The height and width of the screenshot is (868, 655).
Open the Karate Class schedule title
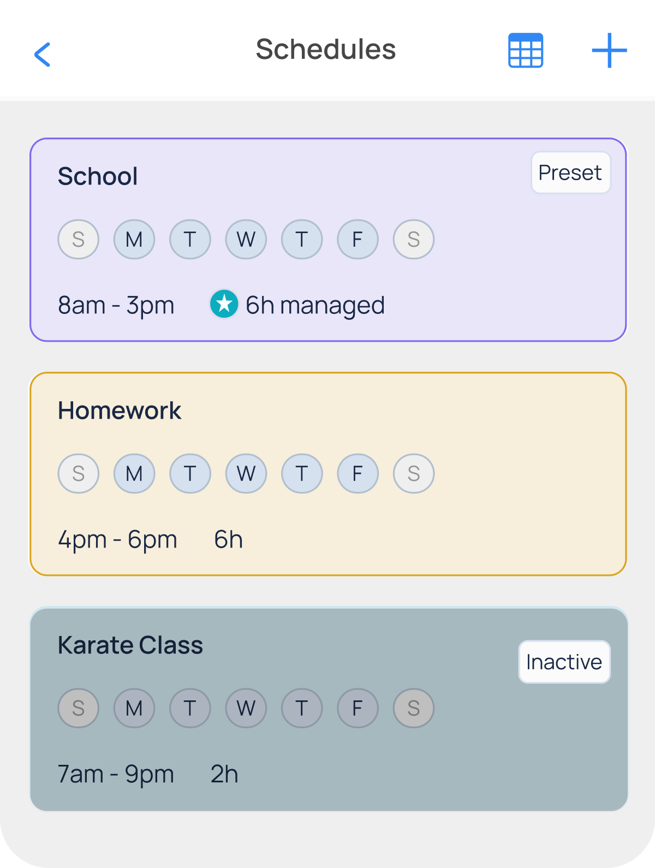click(x=130, y=645)
